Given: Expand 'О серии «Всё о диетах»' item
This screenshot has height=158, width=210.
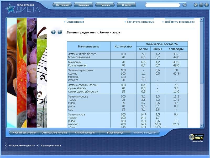Looking at the screenshot, I should 22,145.
